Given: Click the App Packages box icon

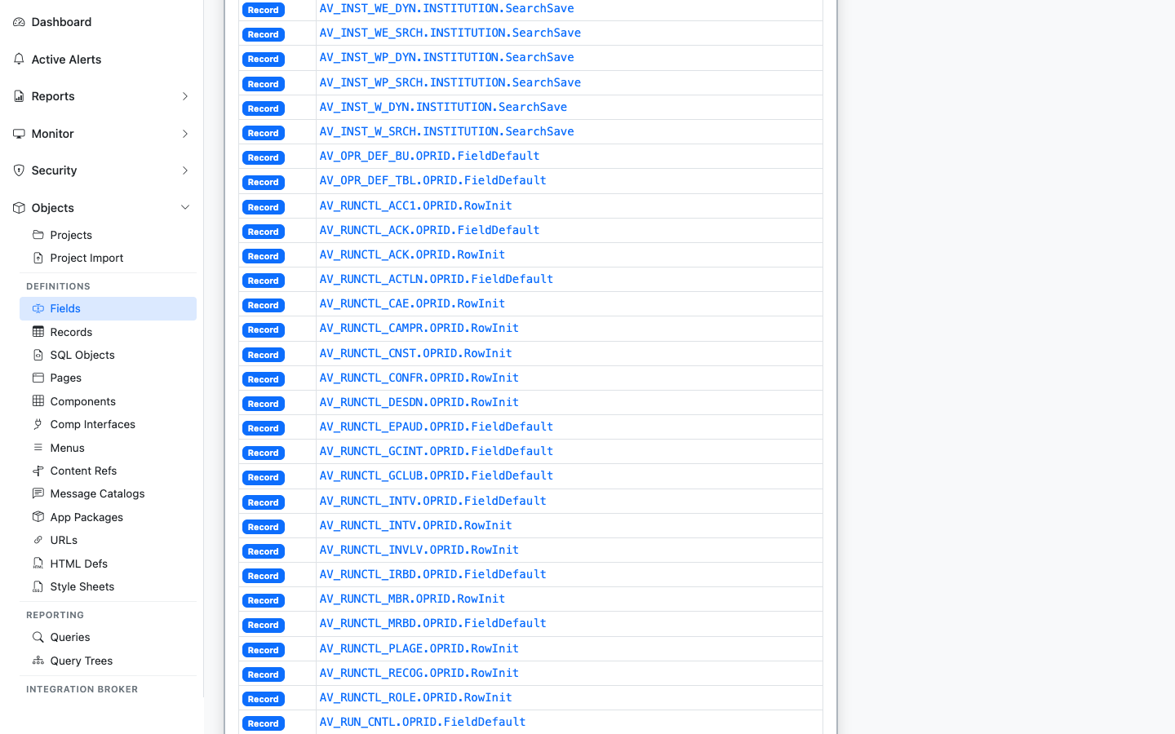Looking at the screenshot, I should tap(38, 517).
